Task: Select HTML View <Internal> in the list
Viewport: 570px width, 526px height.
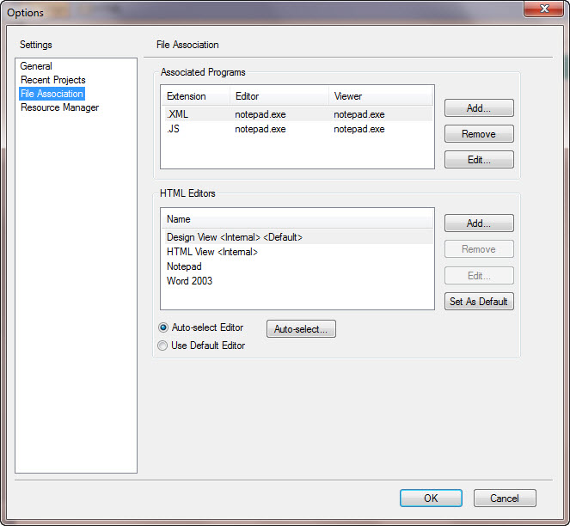Action: click(x=212, y=252)
